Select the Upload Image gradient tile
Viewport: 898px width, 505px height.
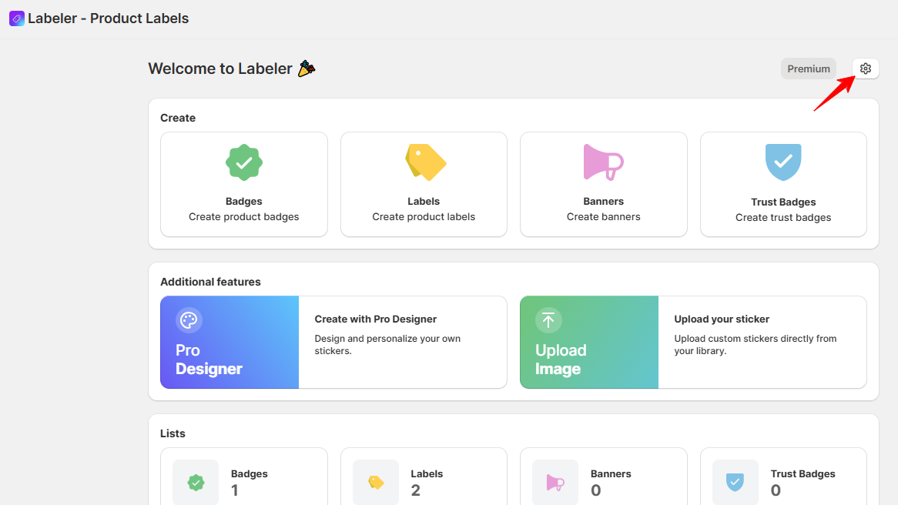589,343
